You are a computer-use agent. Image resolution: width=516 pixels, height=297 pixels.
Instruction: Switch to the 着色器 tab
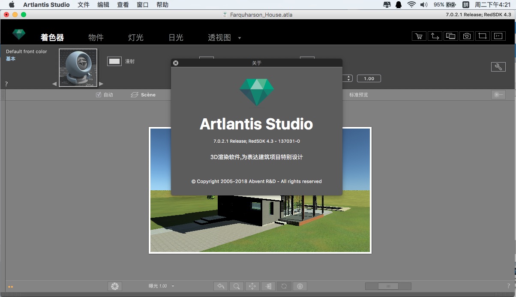click(52, 38)
